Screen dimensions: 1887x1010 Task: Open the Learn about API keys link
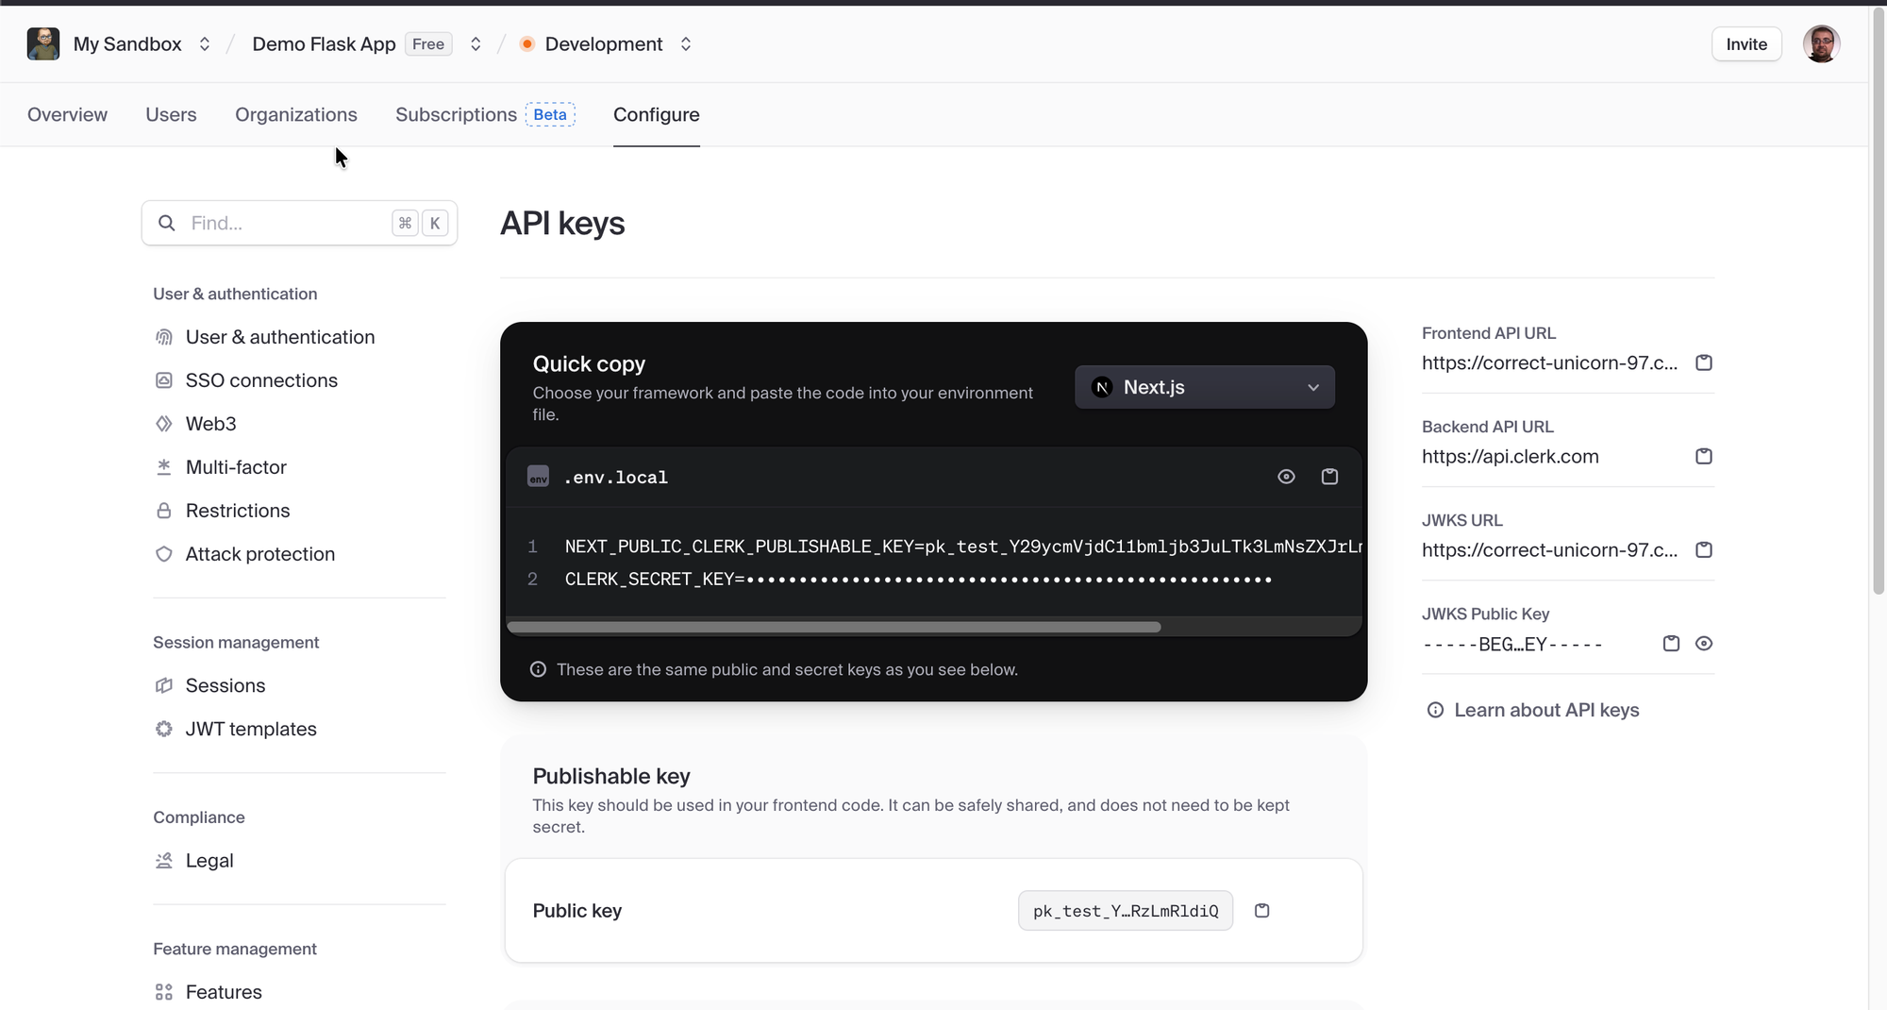1545,710
